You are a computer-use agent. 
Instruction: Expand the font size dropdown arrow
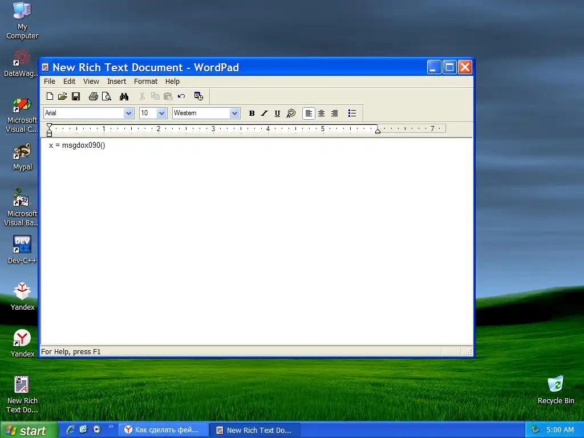click(161, 113)
